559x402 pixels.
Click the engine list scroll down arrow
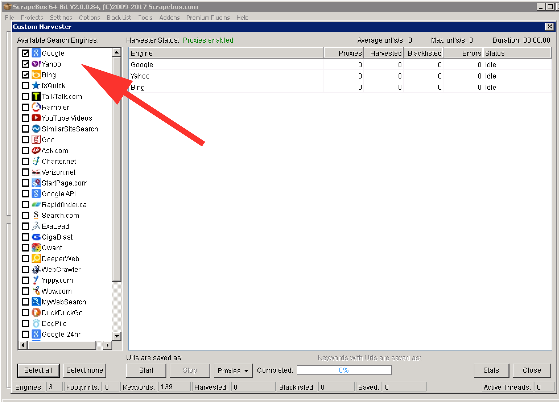click(117, 336)
